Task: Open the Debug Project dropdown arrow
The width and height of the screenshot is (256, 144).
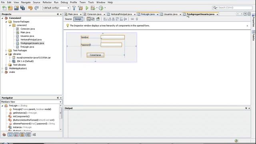Action: point(97,8)
